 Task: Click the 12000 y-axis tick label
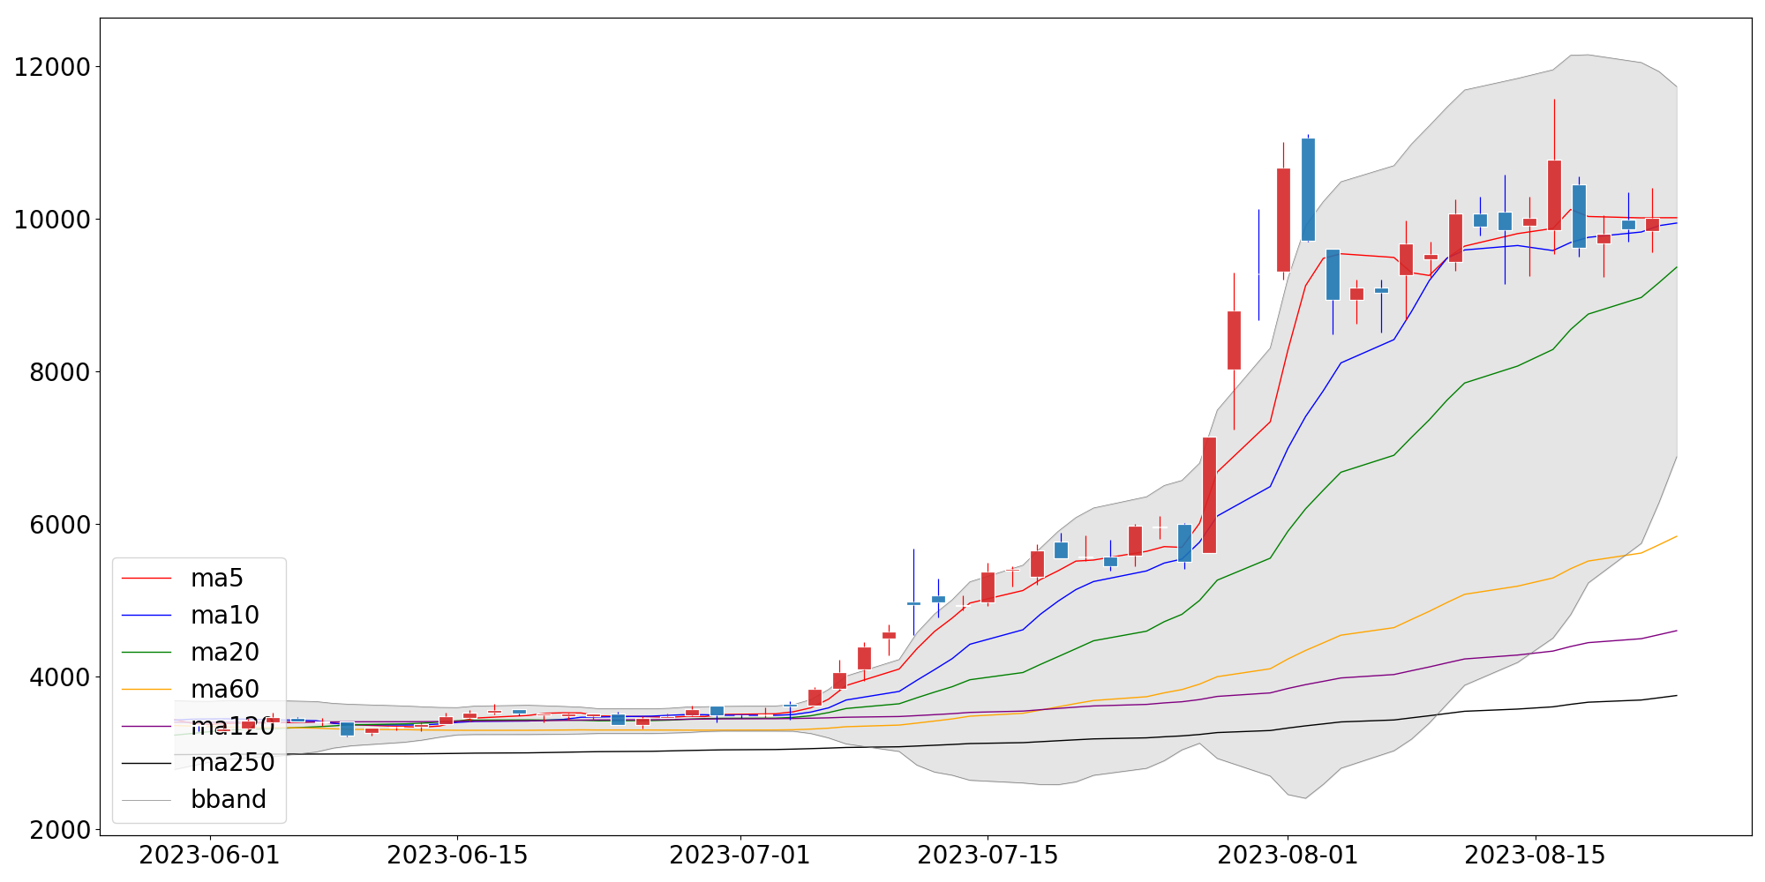(52, 67)
